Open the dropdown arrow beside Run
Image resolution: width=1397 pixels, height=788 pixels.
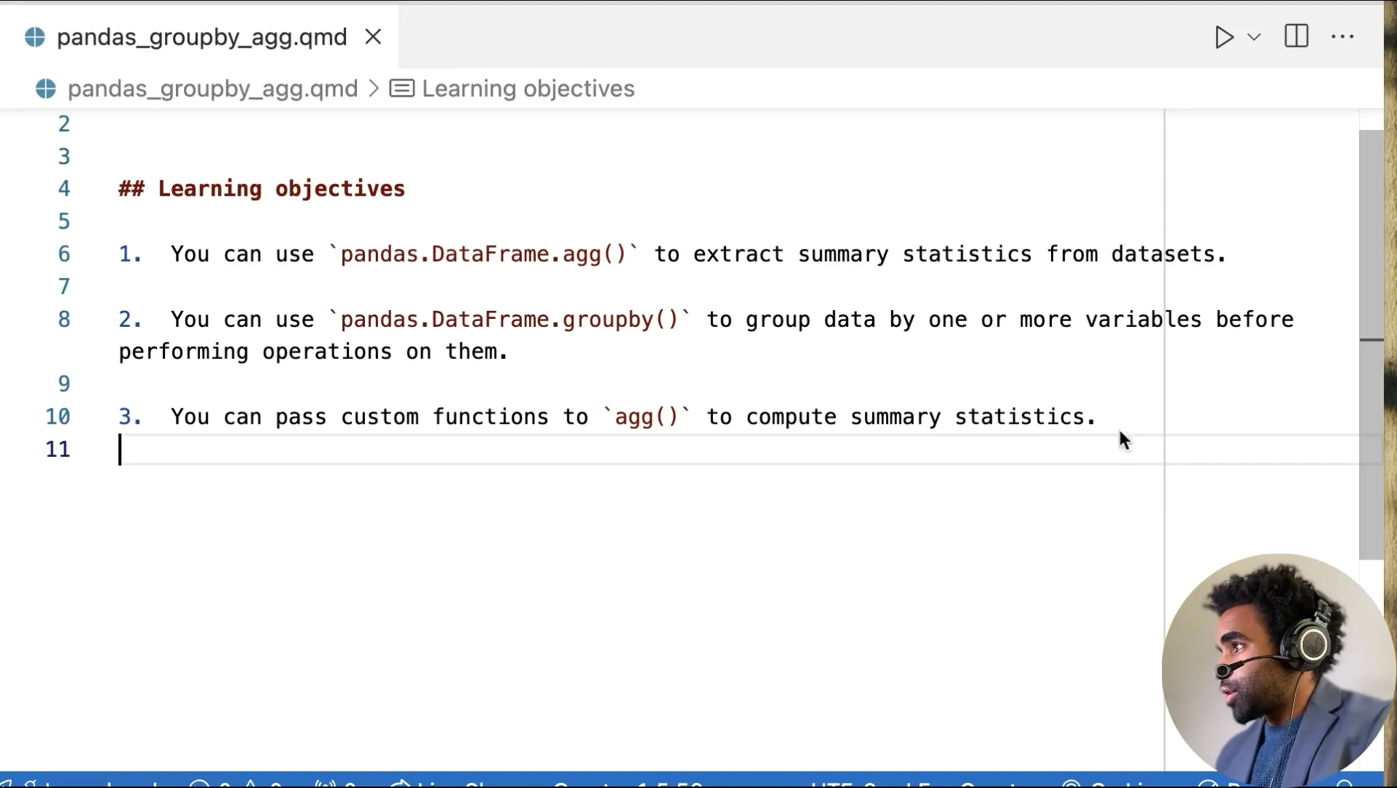1255,37
